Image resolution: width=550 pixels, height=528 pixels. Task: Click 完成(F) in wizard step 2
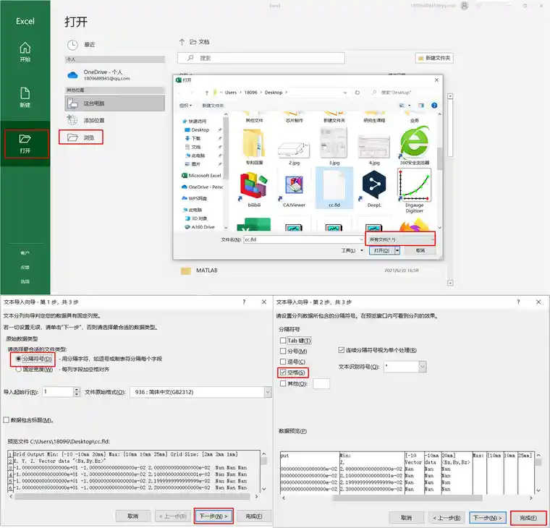528,517
